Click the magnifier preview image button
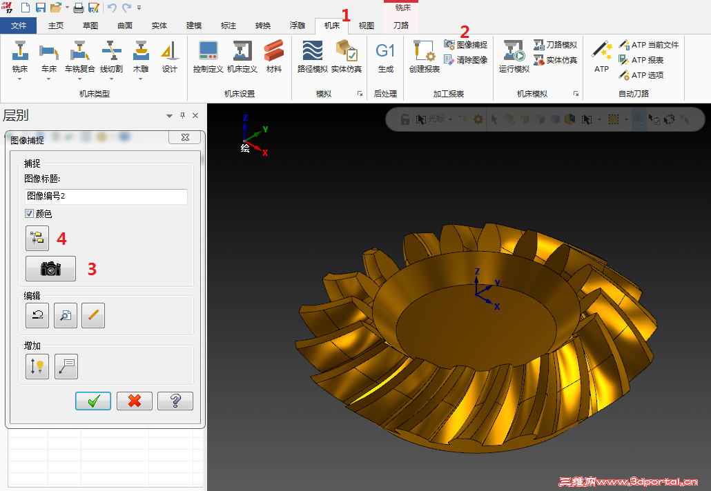This screenshot has height=491, width=711. [66, 315]
